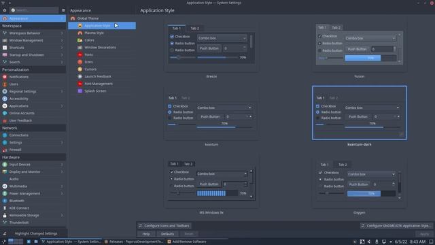The height and width of the screenshot is (245, 435).
Task: Expand the Window Management chevron
Action: pyautogui.click(x=62, y=40)
